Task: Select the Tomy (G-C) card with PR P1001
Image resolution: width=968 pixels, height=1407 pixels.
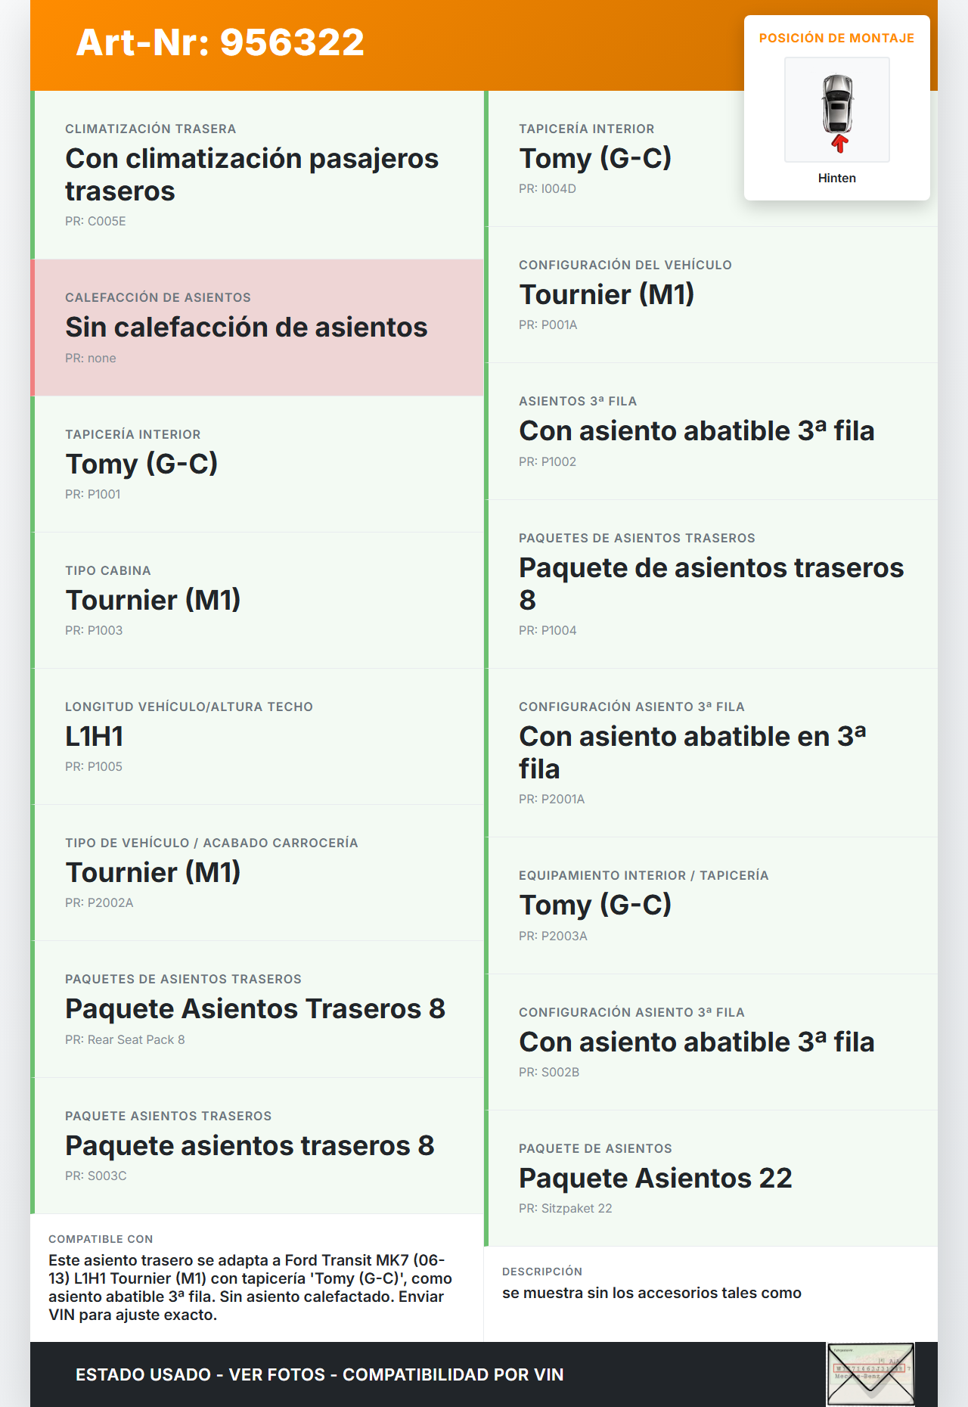Action: [x=257, y=464]
